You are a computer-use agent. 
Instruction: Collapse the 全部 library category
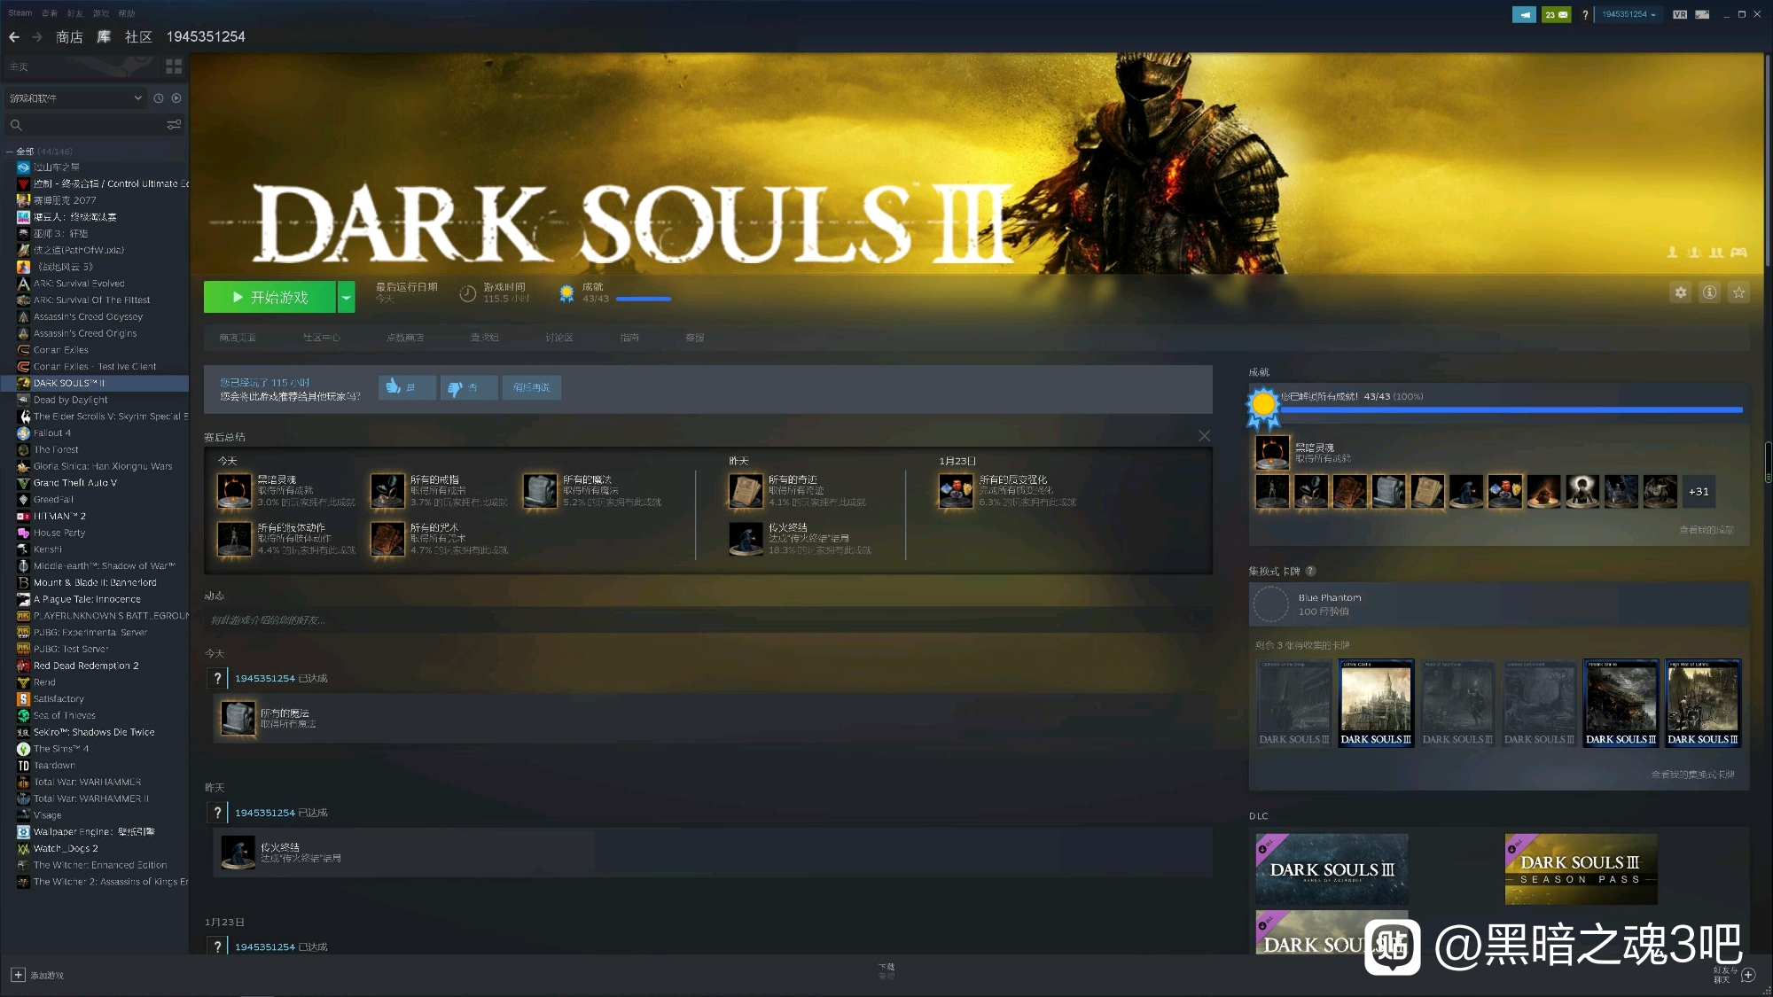(x=10, y=152)
